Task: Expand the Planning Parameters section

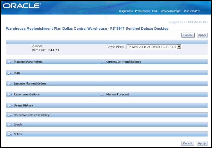Action: click(x=10, y=62)
